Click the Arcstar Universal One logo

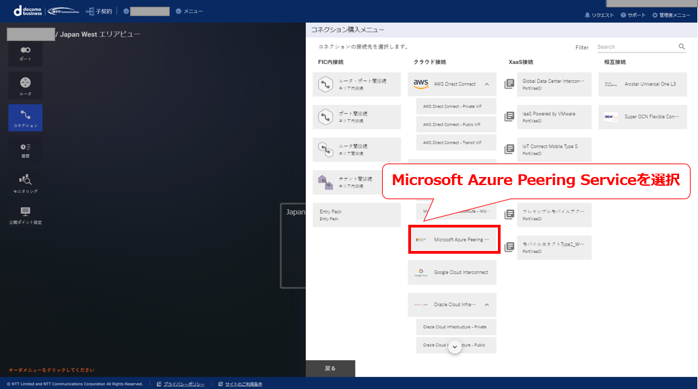coord(610,84)
